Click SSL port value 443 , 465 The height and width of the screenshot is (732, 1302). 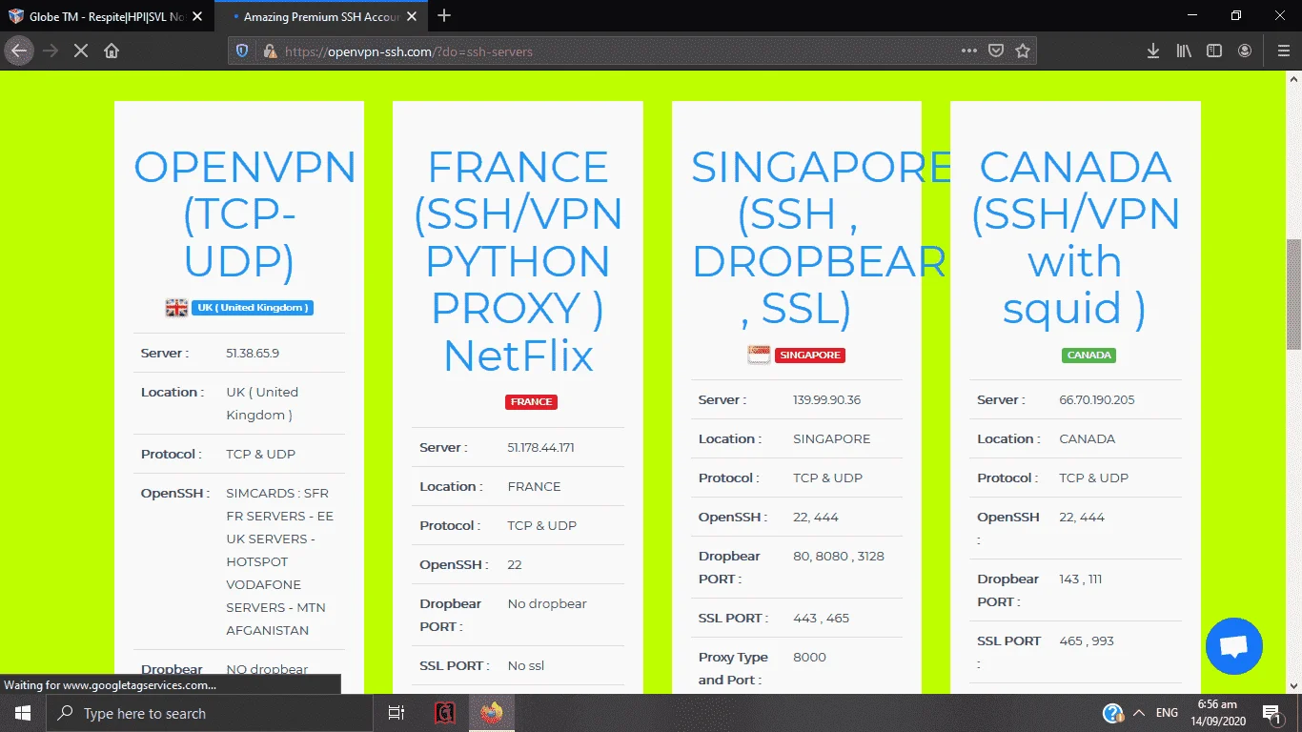tap(821, 618)
